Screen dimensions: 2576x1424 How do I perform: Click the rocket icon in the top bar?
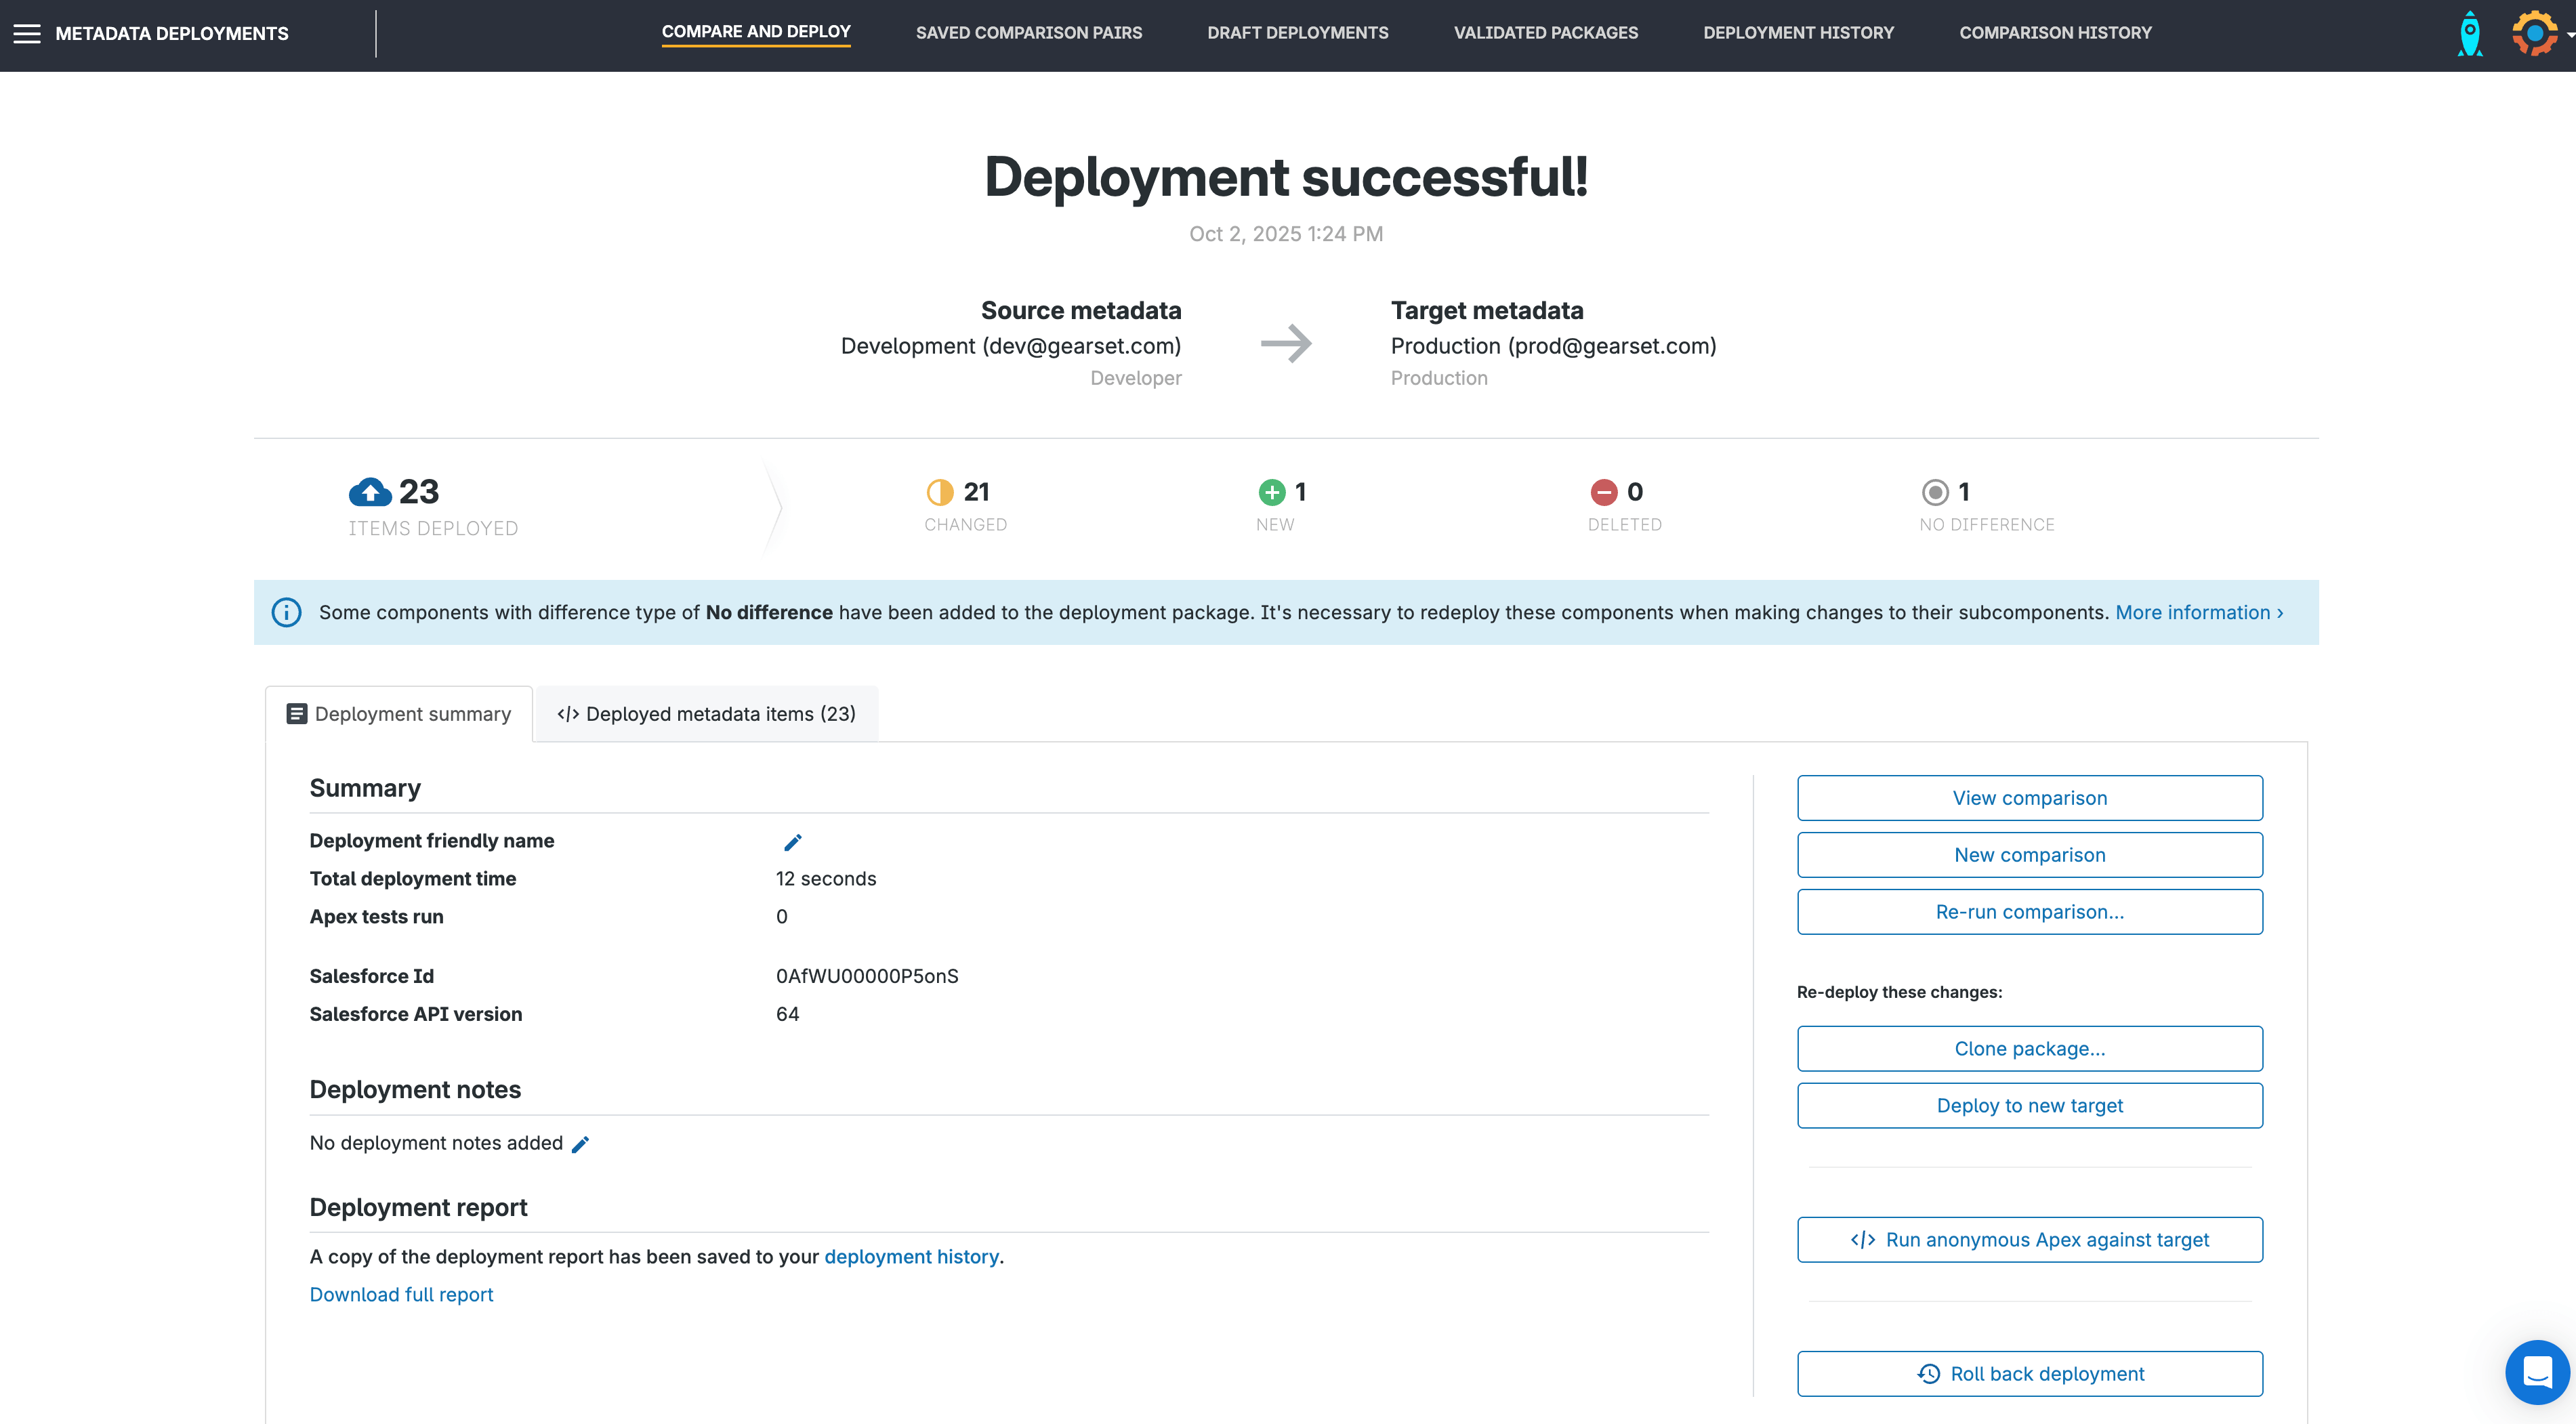2470,35
